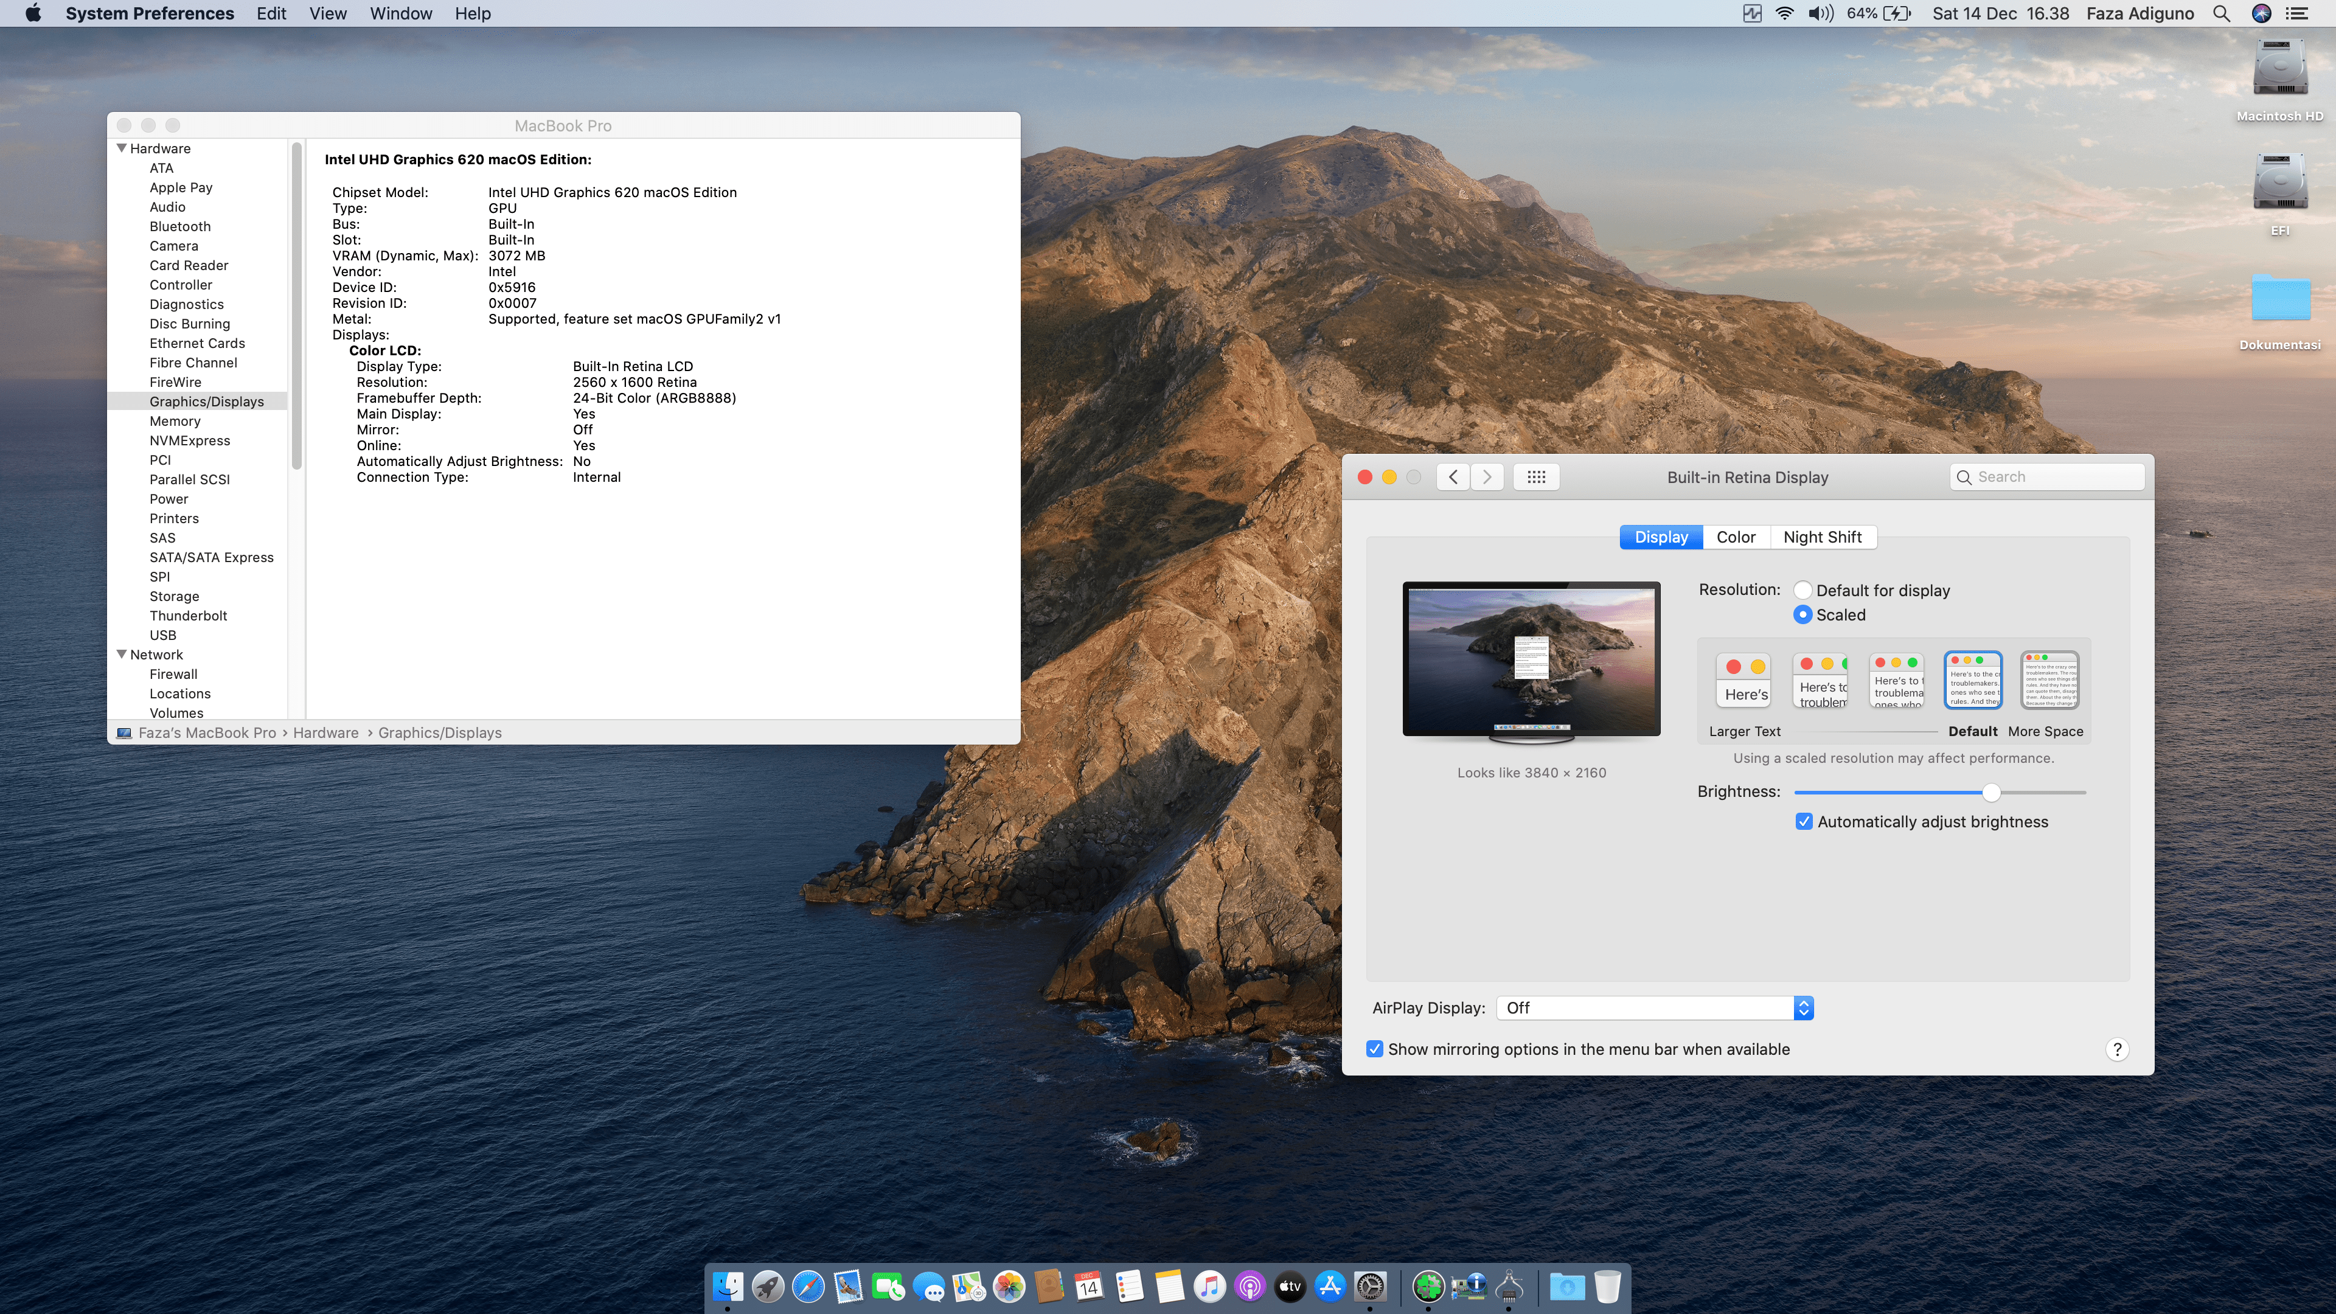This screenshot has width=2336, height=1314.
Task: Open the Trash in the Dock
Action: 1607,1286
